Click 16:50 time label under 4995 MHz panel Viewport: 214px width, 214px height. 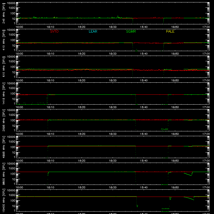pos(175,161)
